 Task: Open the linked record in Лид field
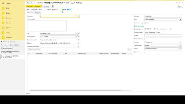78,34
